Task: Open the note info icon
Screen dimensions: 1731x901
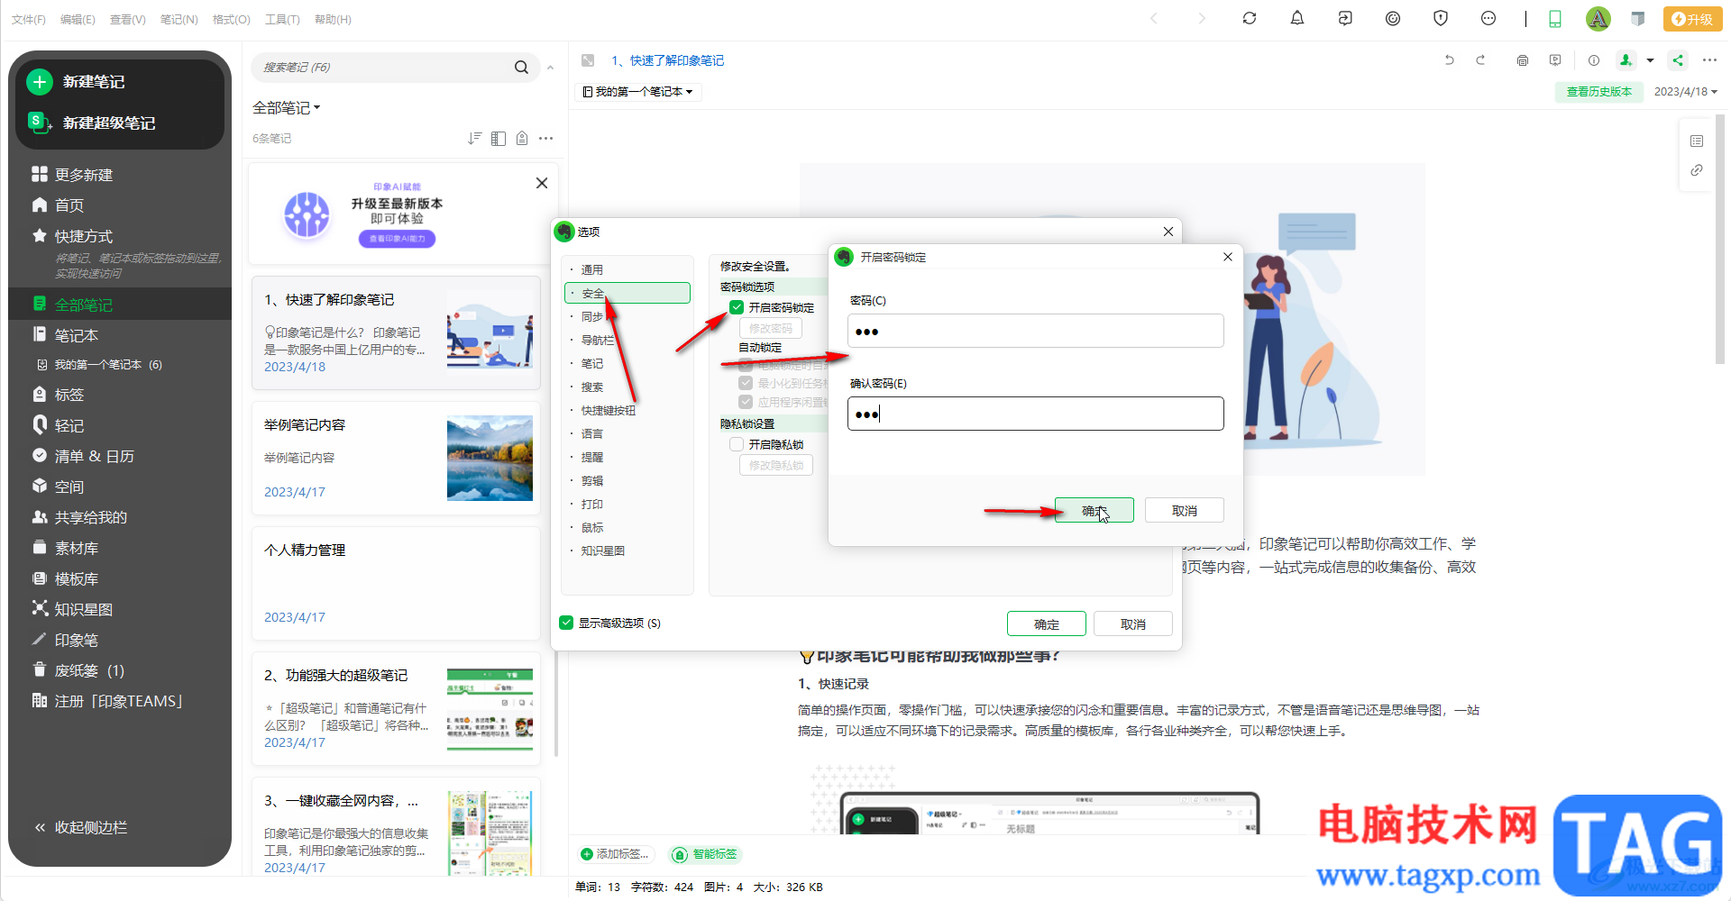Action: (x=1594, y=60)
